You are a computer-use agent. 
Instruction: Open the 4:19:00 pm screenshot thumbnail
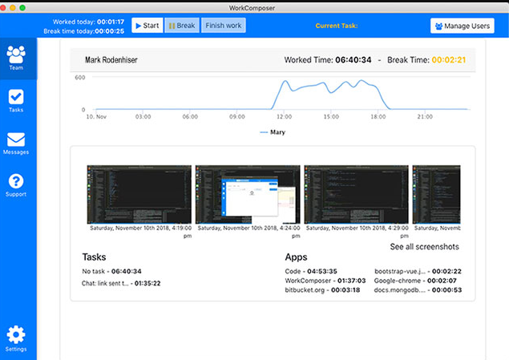coord(139,193)
